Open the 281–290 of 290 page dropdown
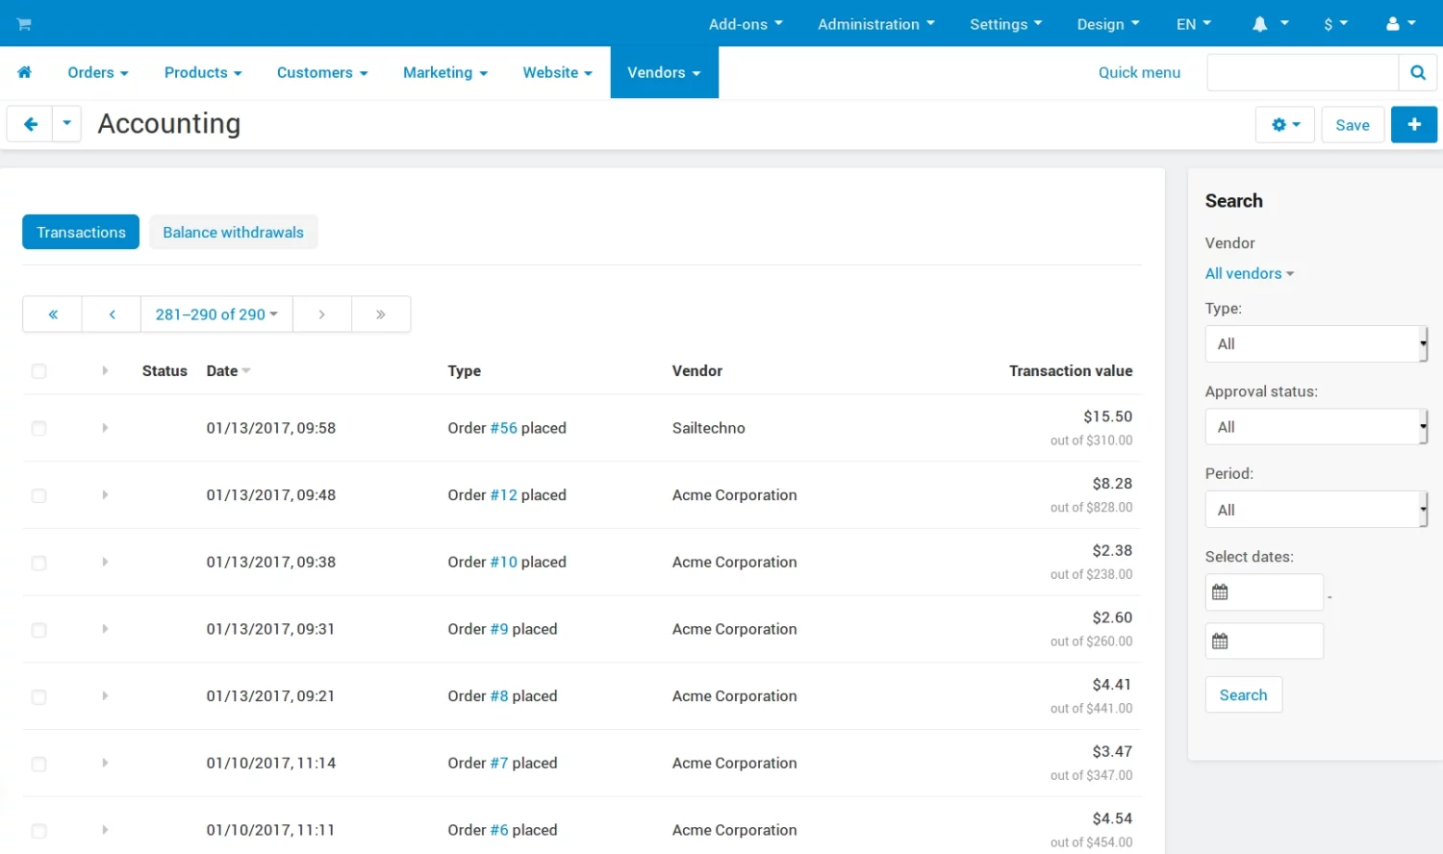The width and height of the screenshot is (1443, 854). tap(216, 314)
